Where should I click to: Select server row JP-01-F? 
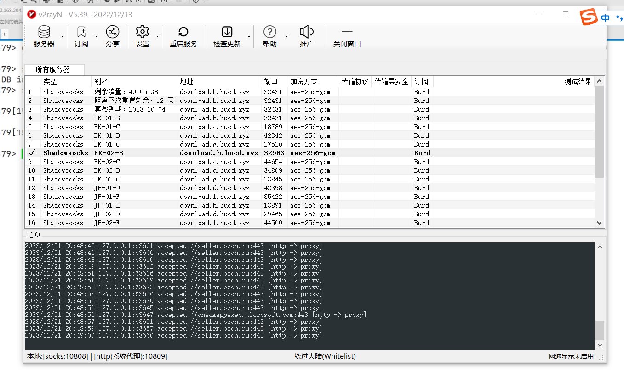point(309,197)
